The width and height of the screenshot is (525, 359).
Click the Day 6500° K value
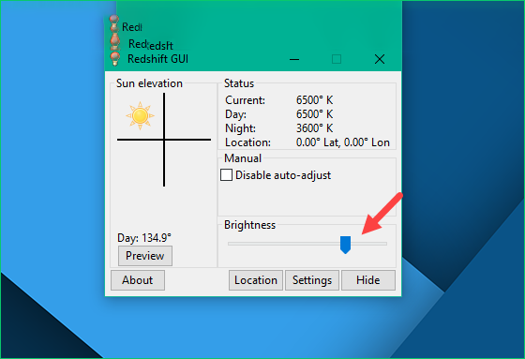pos(314,114)
